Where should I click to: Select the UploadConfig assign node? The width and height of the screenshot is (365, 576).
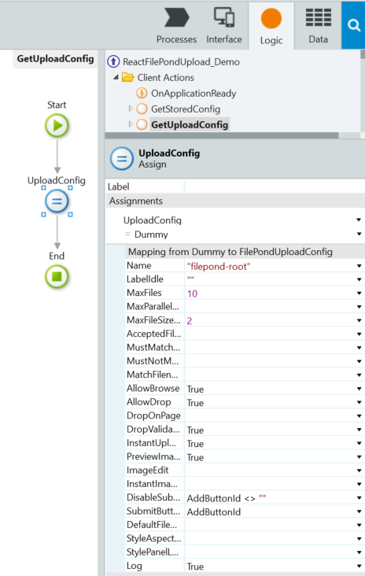pos(57,201)
